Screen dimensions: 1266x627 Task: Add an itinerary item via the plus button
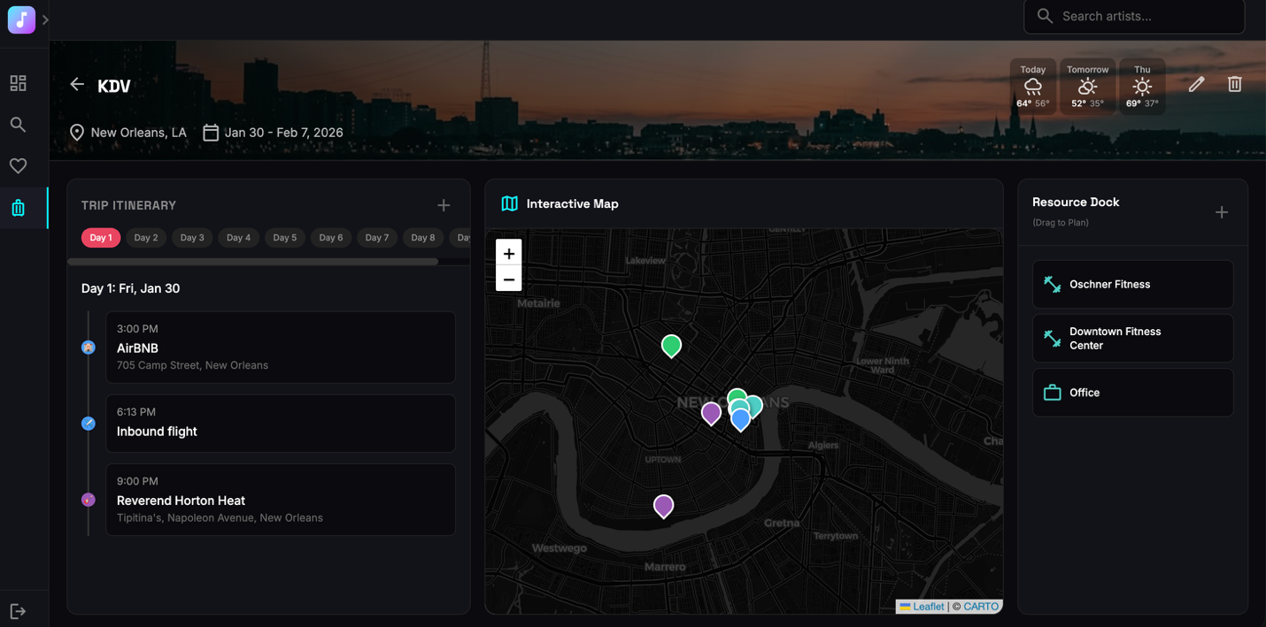pos(444,204)
